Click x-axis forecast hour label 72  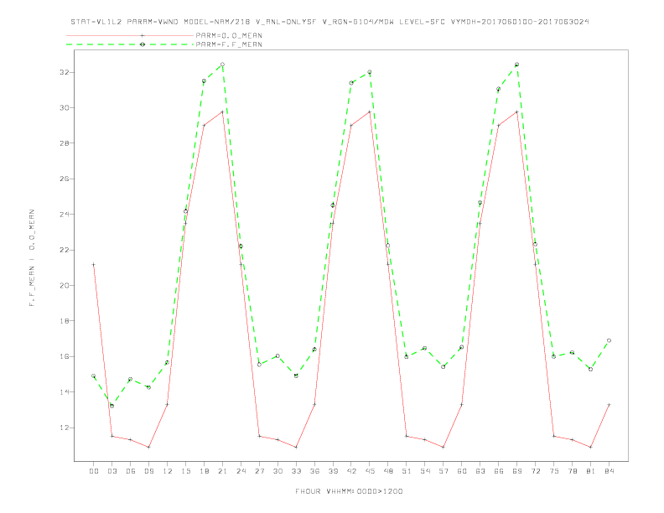click(x=535, y=471)
